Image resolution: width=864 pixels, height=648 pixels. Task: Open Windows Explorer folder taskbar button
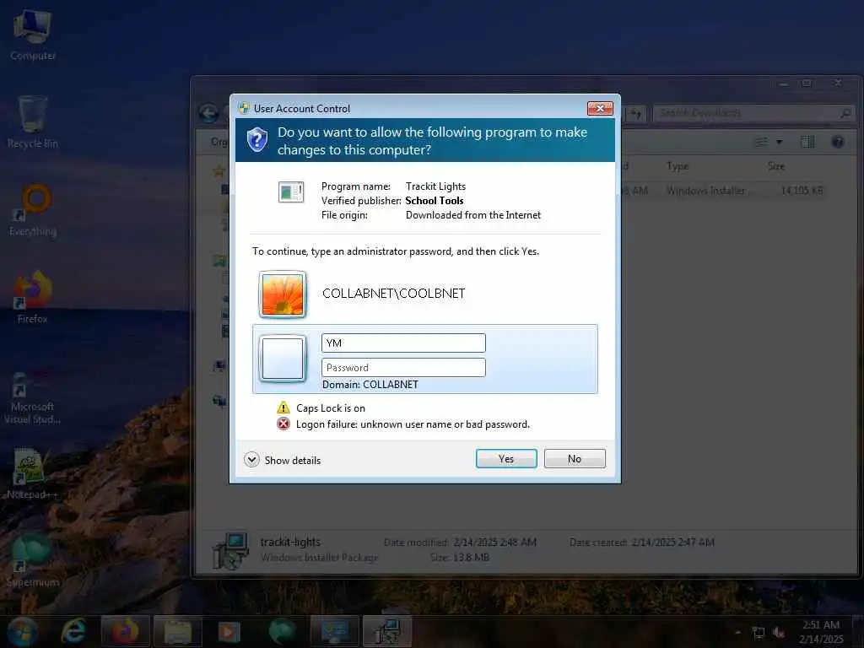[177, 631]
